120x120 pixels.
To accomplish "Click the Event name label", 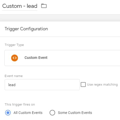I will point(14,76).
